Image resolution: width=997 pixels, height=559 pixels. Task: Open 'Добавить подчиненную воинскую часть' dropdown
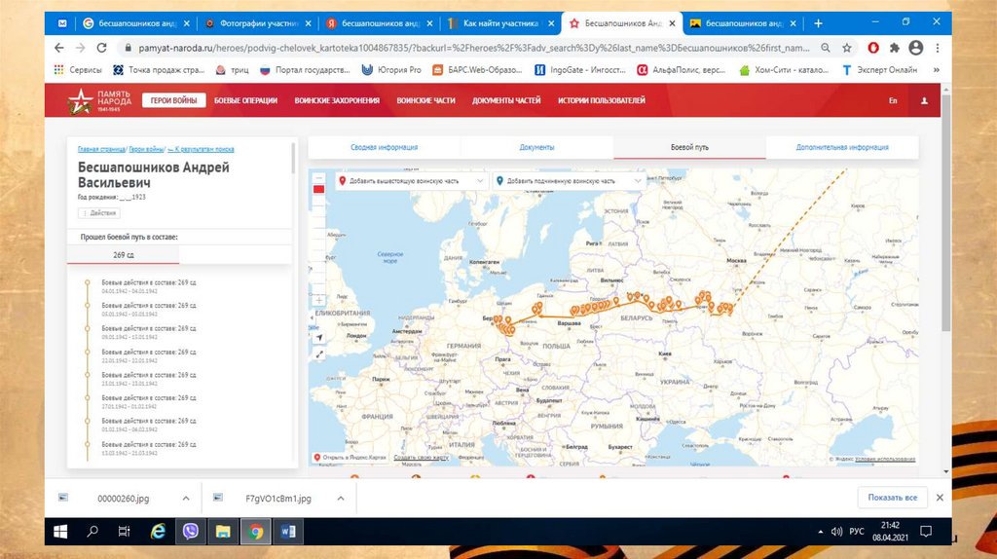569,181
